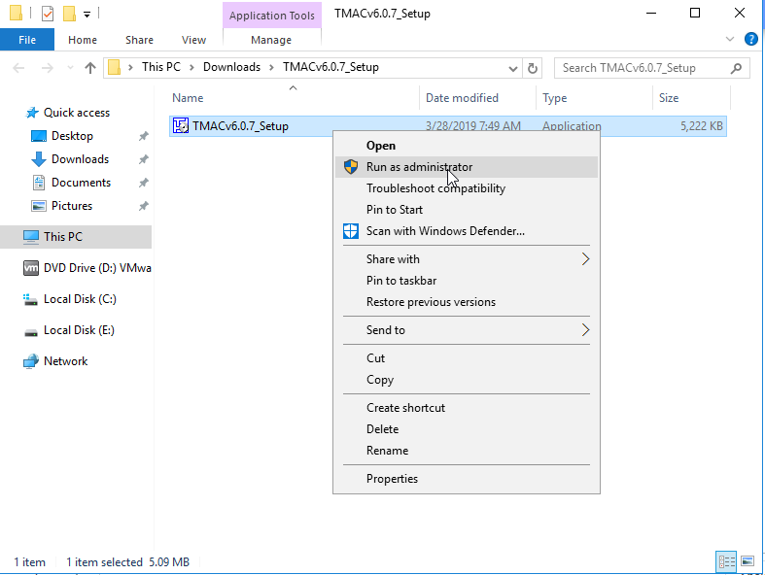Click the chevron after This PC in address bar
The height and width of the screenshot is (575, 765).
(x=191, y=67)
